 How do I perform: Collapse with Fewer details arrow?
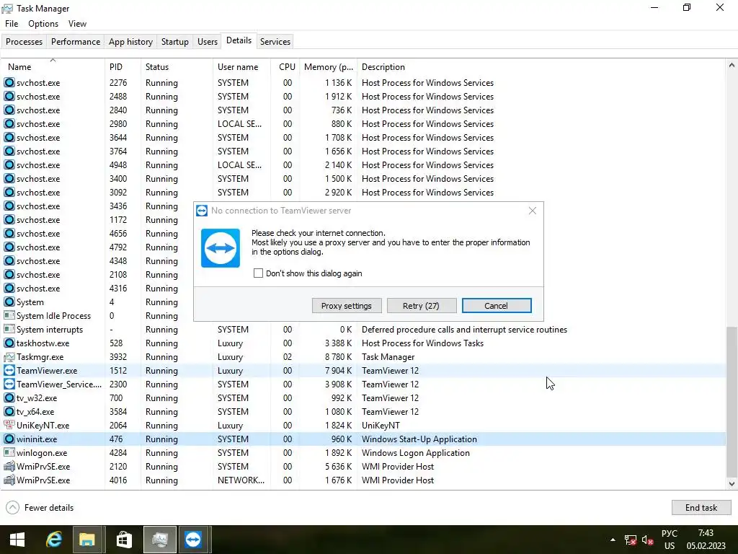13,507
